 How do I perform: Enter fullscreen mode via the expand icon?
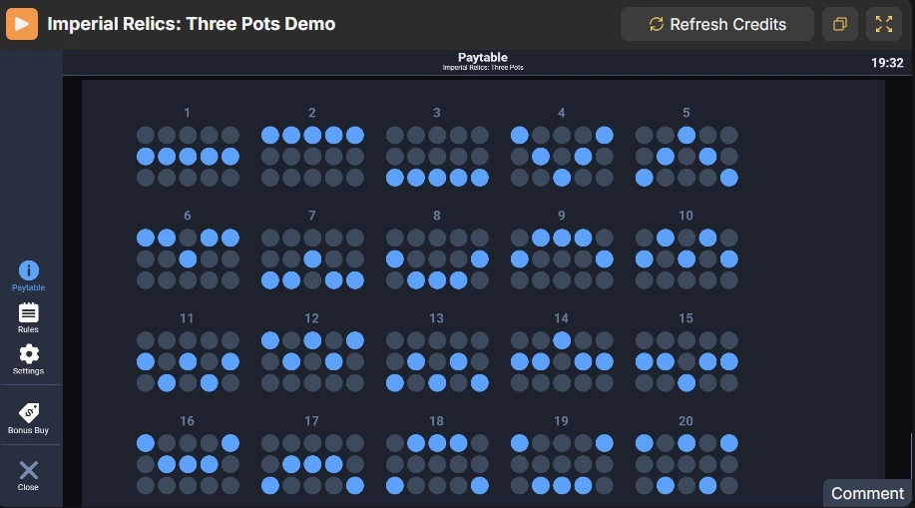point(883,24)
